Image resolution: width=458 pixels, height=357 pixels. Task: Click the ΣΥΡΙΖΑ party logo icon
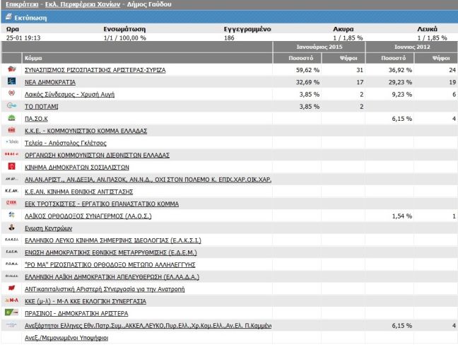click(11, 70)
